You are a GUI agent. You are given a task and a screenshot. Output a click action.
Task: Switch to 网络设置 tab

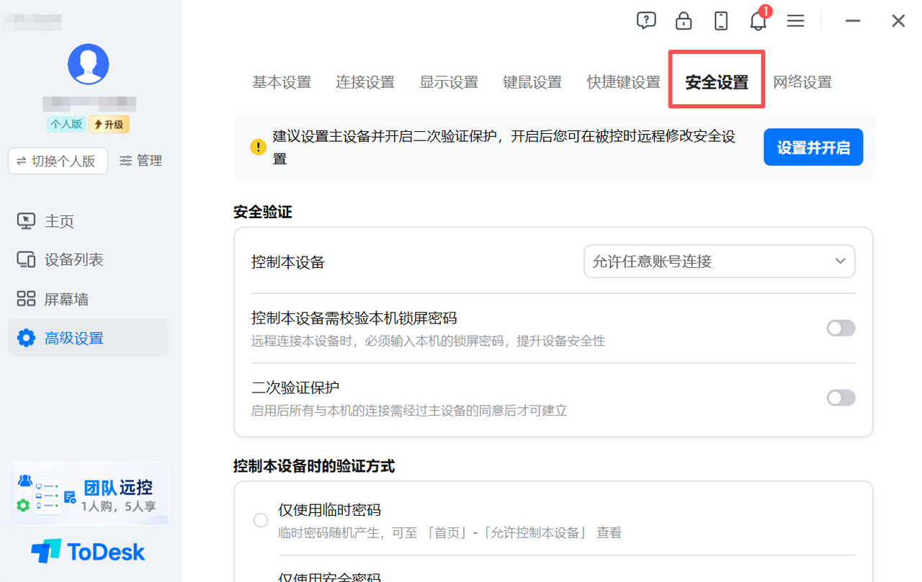point(802,82)
